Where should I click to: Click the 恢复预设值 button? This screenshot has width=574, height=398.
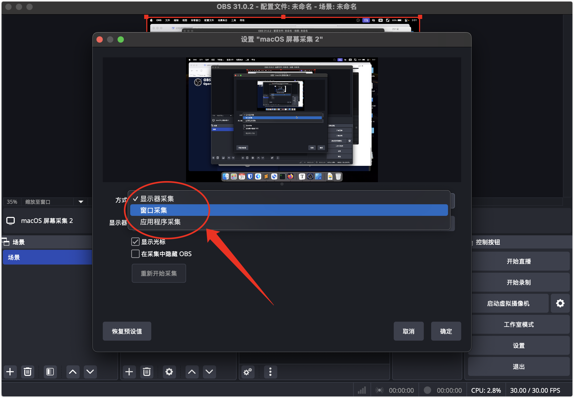pos(127,331)
